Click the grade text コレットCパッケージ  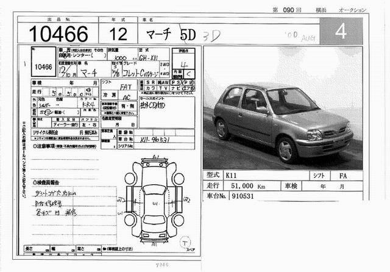(x=141, y=73)
